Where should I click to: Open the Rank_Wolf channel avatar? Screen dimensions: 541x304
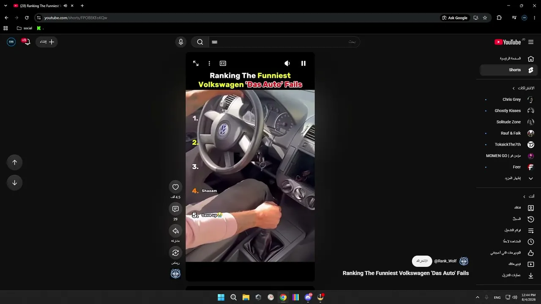[464, 261]
